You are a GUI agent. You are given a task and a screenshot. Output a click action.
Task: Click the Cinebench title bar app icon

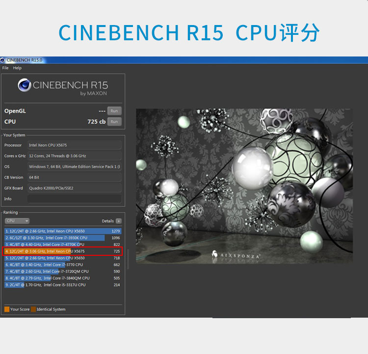(2, 60)
